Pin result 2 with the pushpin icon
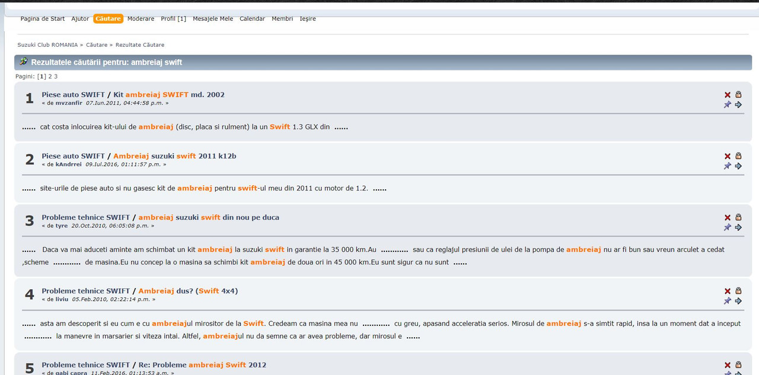 coord(728,166)
